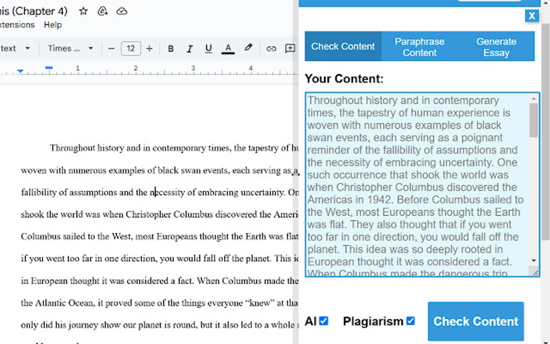
Task: Click the first-line indent marker on the ruler
Action: pyautogui.click(x=49, y=67)
